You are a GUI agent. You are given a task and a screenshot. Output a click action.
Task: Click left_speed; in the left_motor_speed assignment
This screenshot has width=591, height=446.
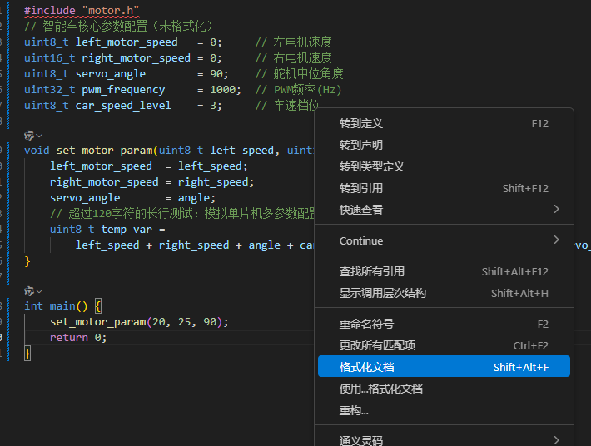tap(213, 166)
